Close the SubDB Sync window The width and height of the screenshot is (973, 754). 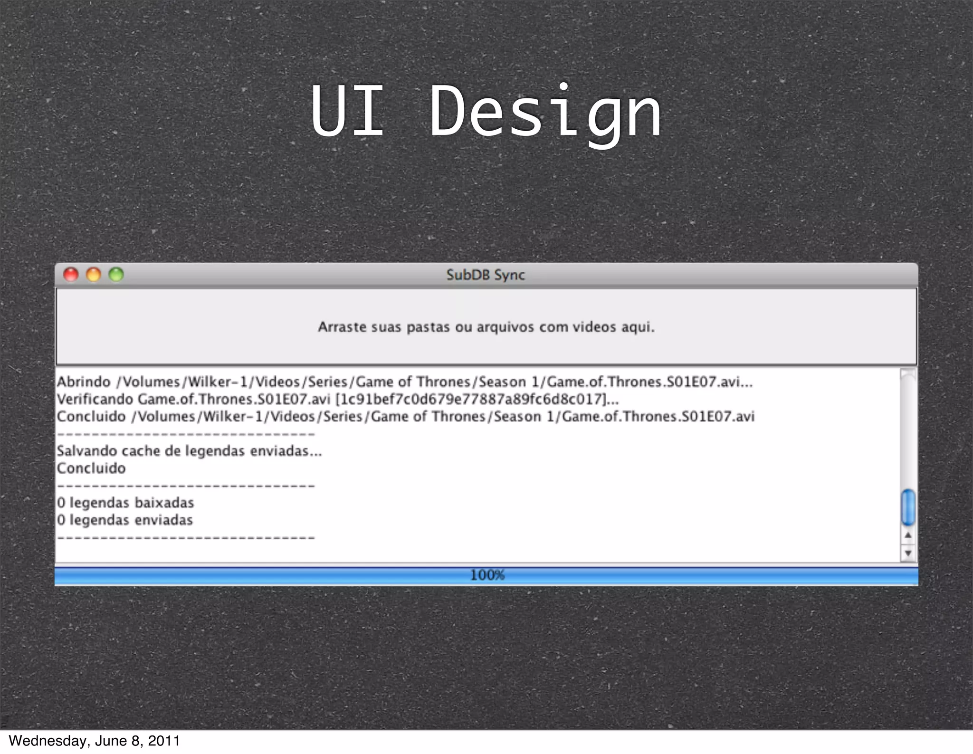[71, 275]
